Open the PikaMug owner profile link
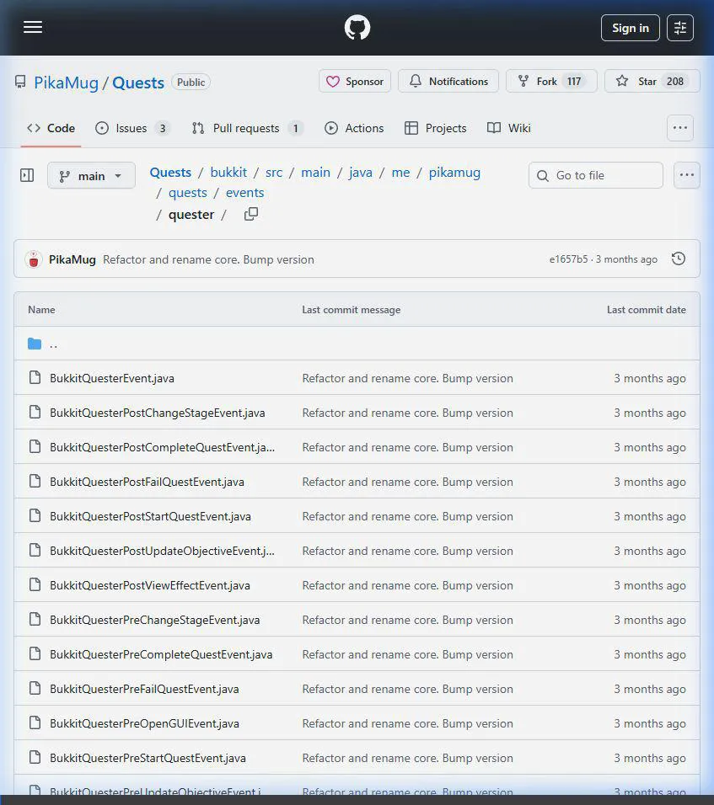Viewport: 714px width, 805px height. coord(67,83)
